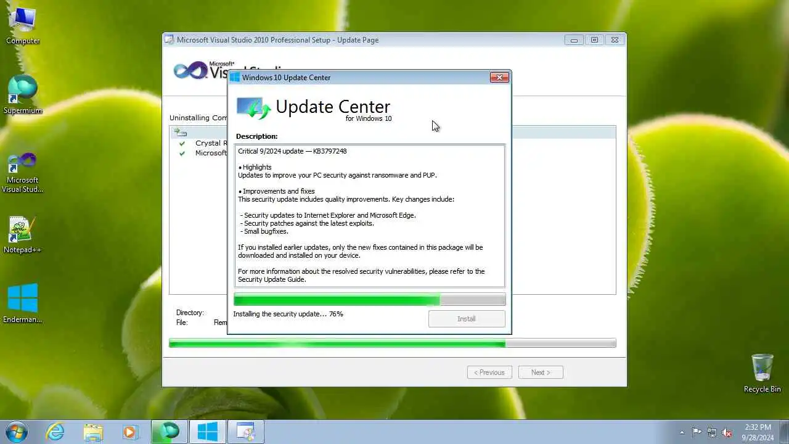Click the Small bugfixes line
Viewport: 789px width, 444px height.
coord(264,231)
